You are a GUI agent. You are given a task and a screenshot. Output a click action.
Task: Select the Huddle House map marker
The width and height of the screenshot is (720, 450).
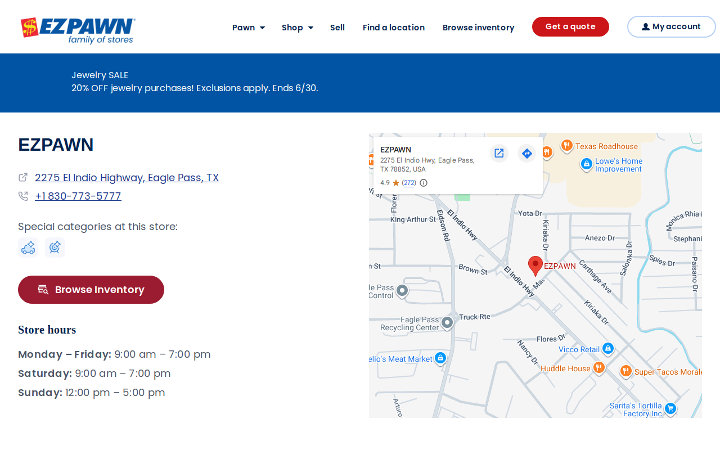coord(599,368)
